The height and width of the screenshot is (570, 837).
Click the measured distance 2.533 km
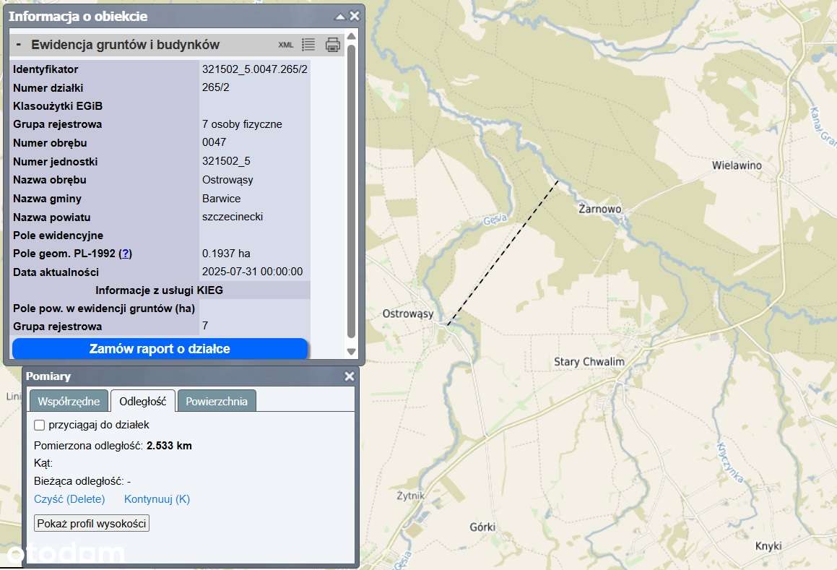[169, 446]
